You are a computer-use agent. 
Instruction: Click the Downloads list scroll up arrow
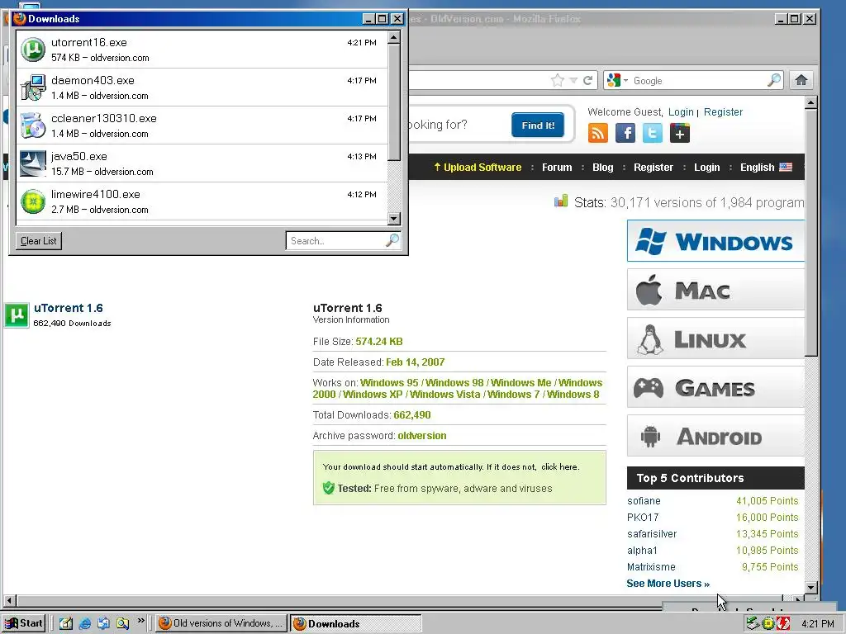click(394, 37)
